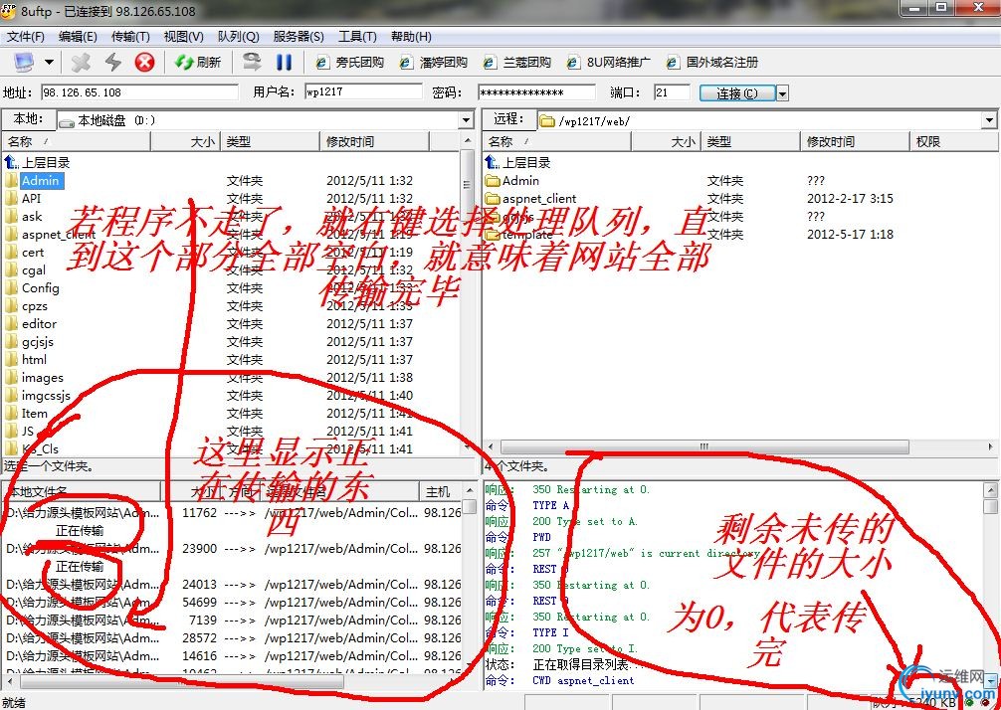Expand the site manager dropdown arrow
Screen dimensions: 1001x710
49,63
